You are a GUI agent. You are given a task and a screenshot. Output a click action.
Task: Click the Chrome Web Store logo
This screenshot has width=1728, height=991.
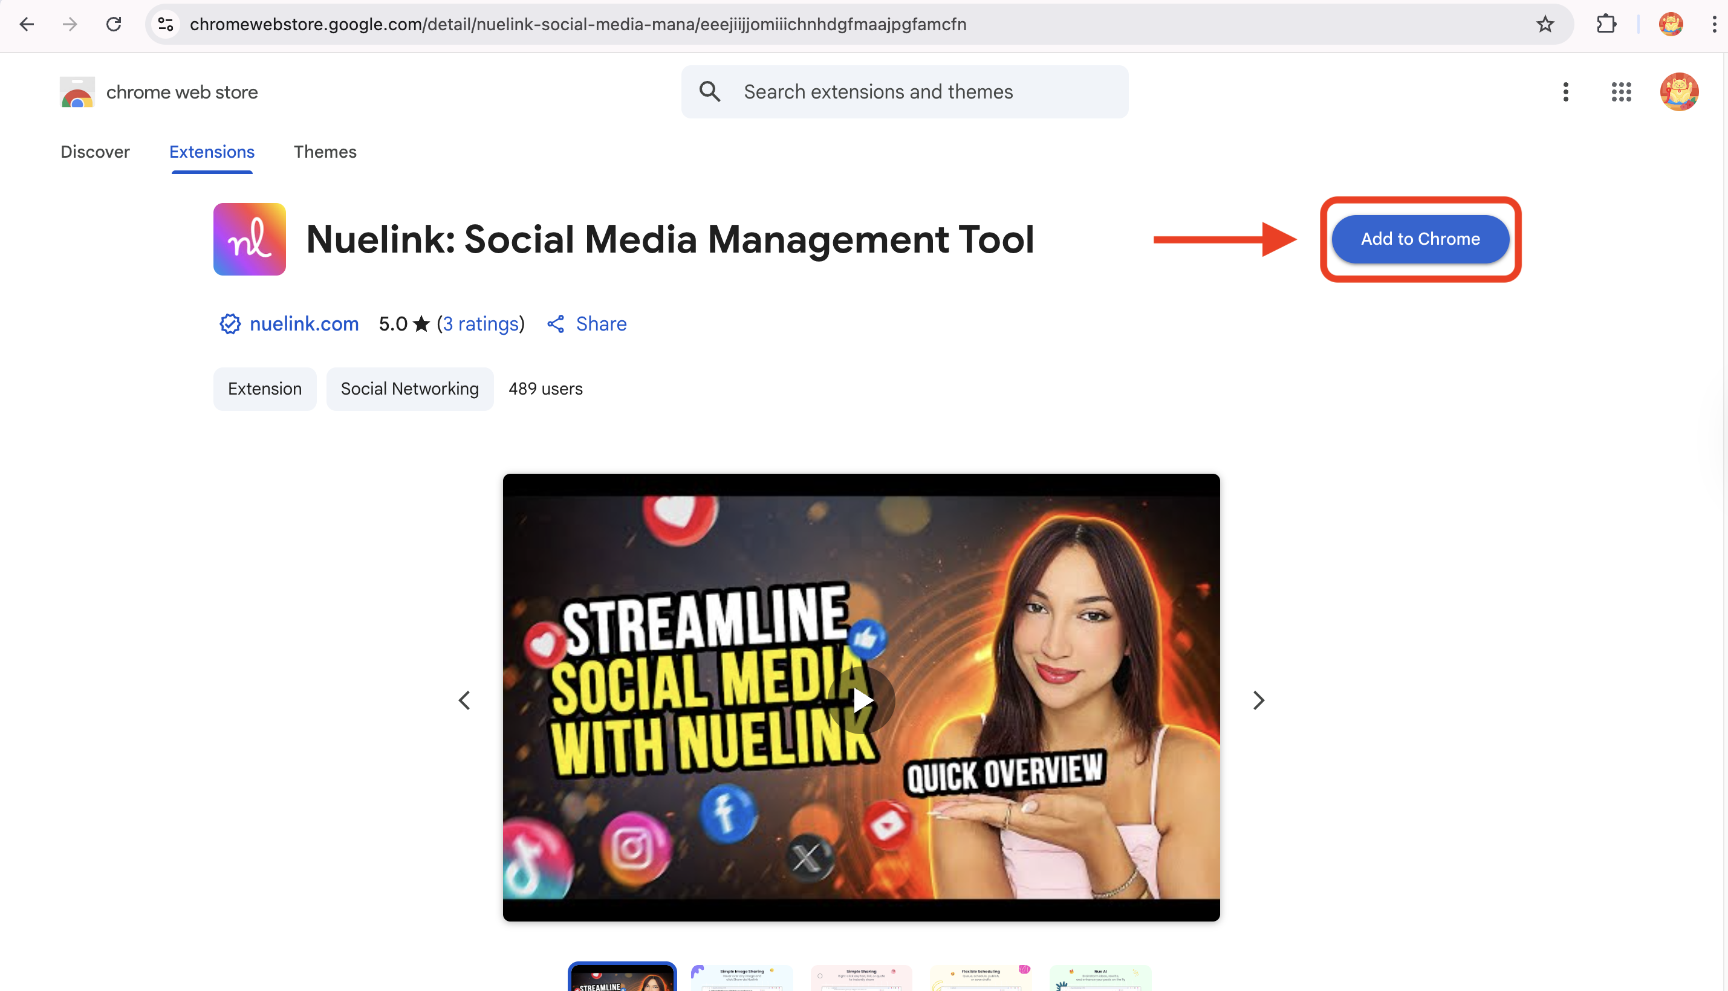(77, 92)
